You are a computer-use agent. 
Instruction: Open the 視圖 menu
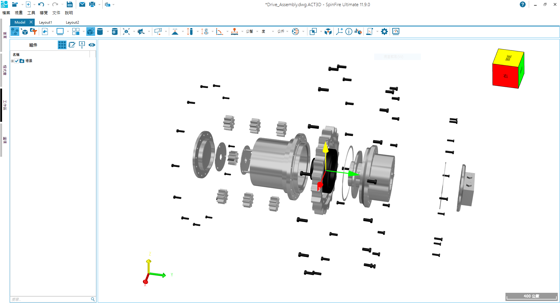(19, 13)
